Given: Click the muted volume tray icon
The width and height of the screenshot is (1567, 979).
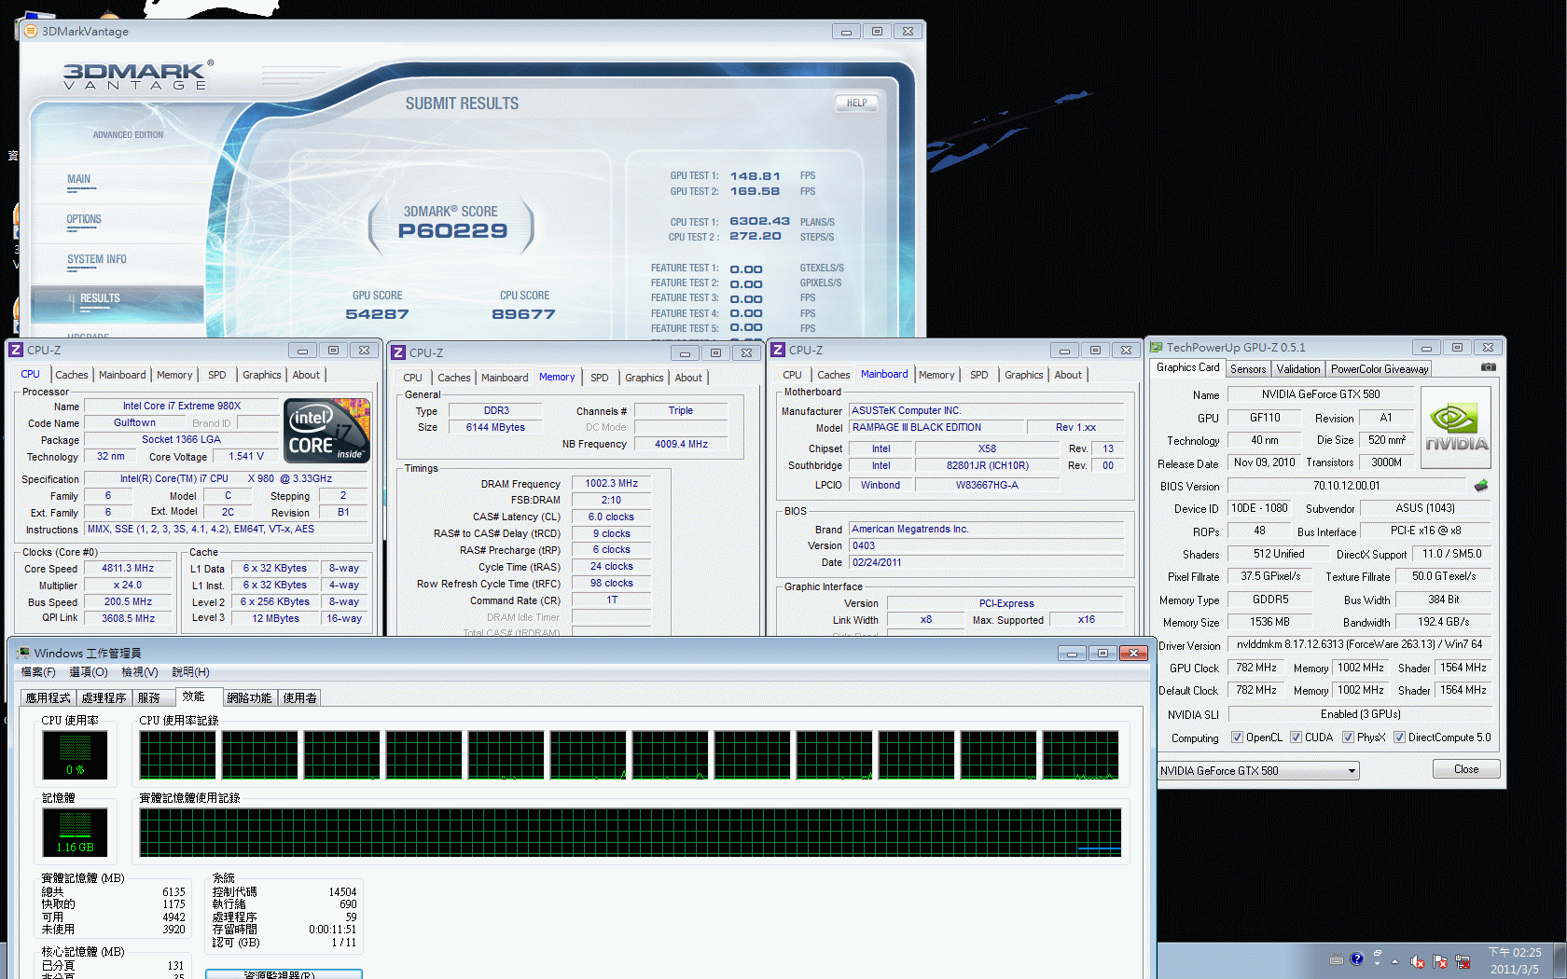Looking at the screenshot, I should [1418, 961].
